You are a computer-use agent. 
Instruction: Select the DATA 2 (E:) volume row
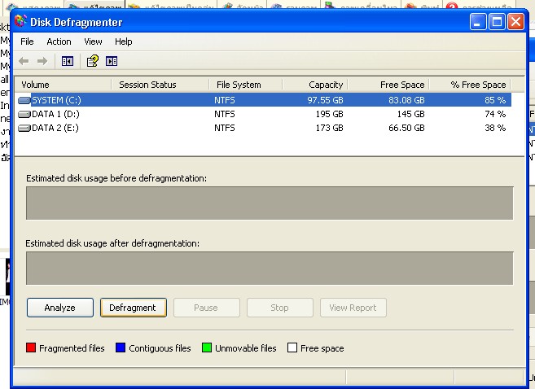click(264, 129)
